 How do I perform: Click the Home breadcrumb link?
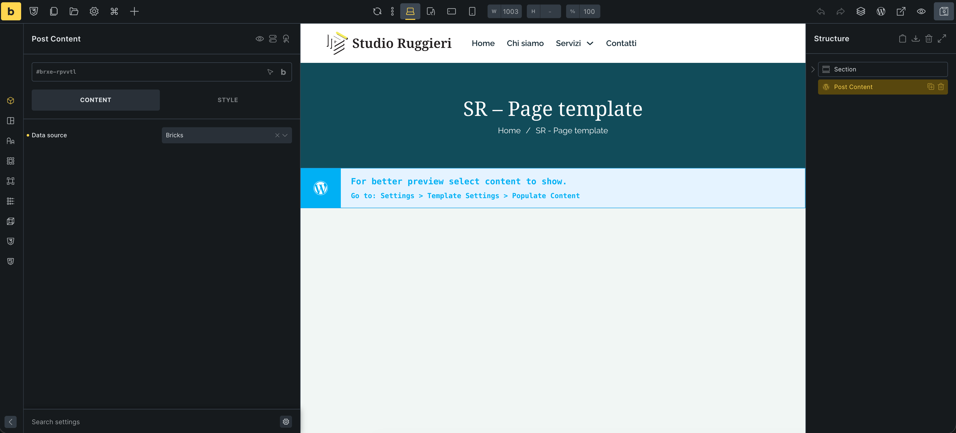click(509, 131)
